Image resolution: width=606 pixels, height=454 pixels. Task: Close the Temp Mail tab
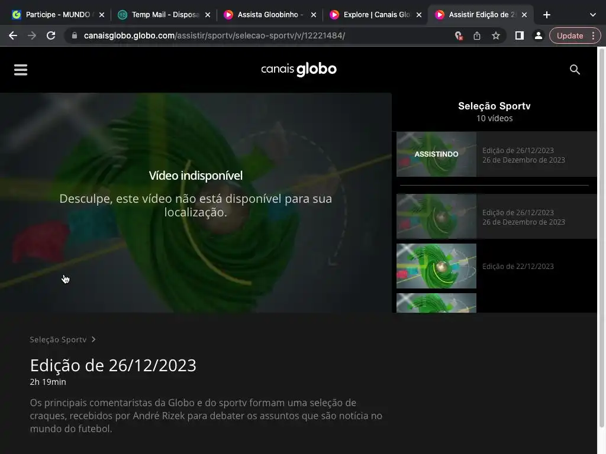(x=208, y=15)
